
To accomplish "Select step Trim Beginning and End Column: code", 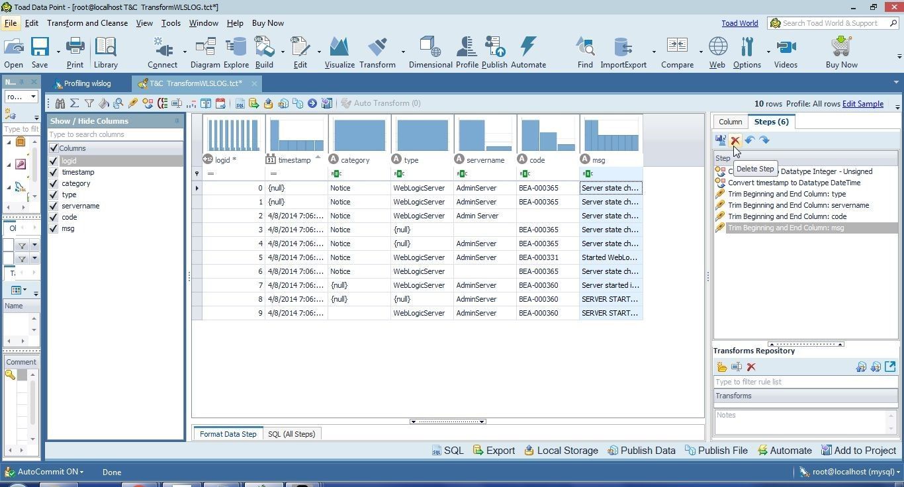I will click(787, 216).
